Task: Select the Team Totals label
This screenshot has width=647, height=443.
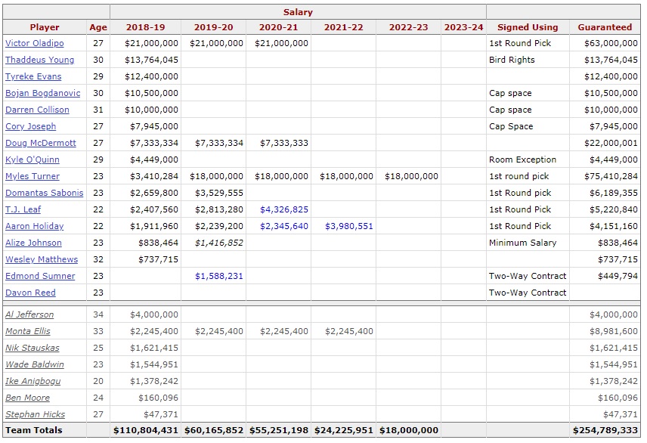Action: tap(34, 430)
